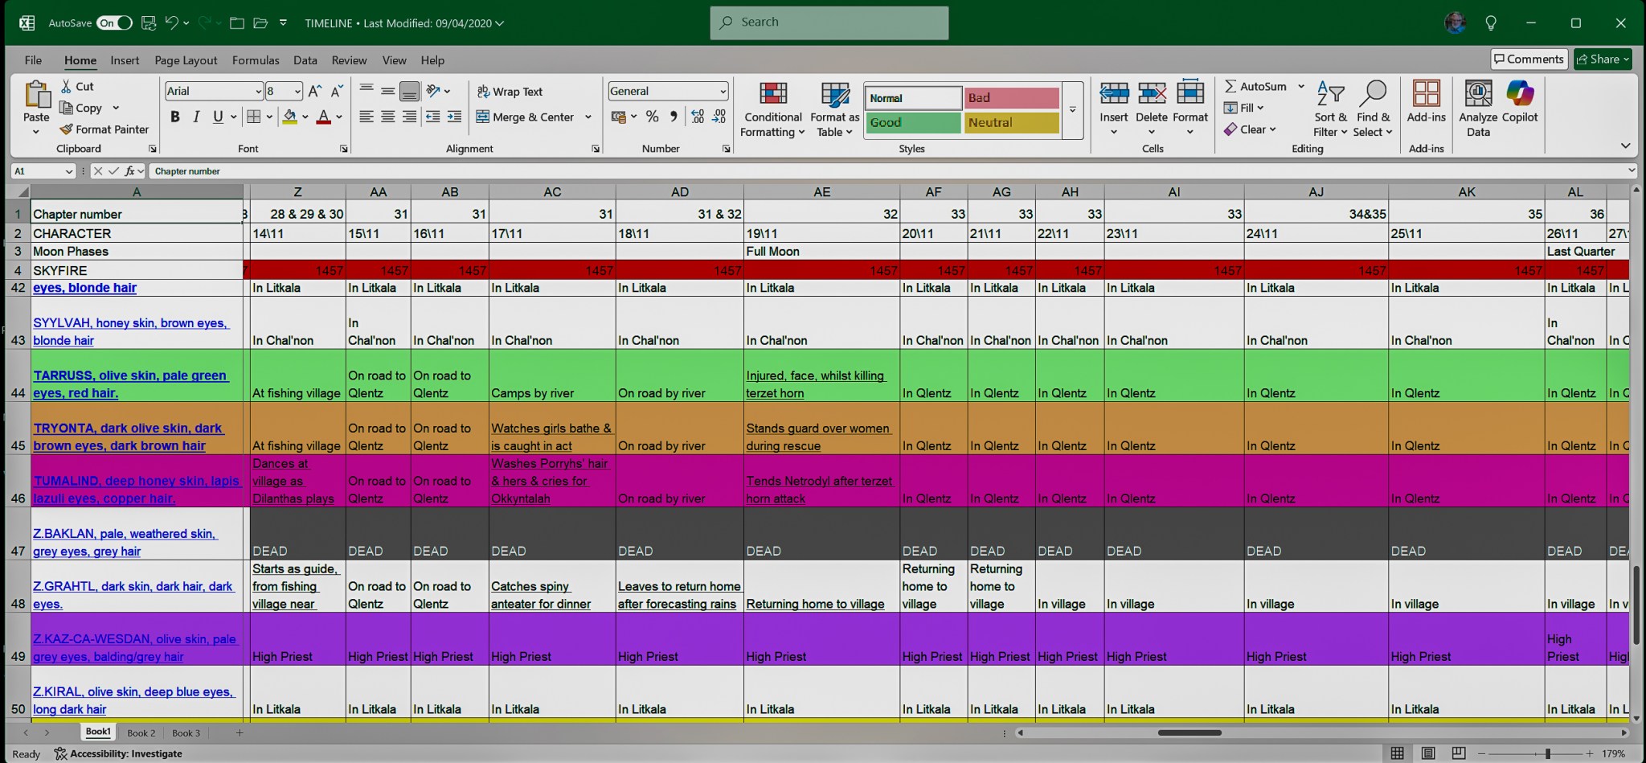Open the Analyze Data tool
The image size is (1646, 763).
(1477, 109)
